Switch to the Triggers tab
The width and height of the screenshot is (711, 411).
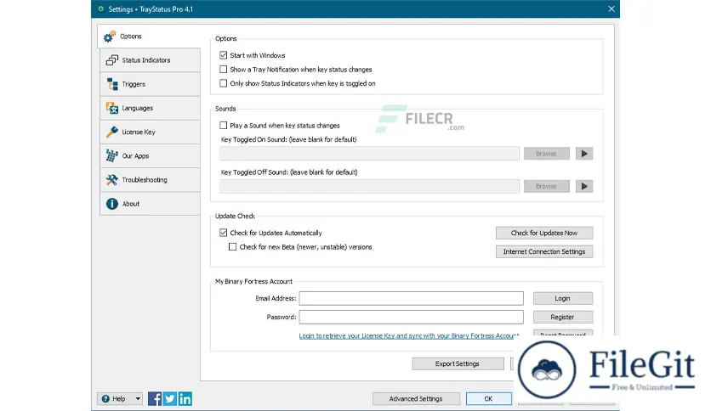coord(150,84)
